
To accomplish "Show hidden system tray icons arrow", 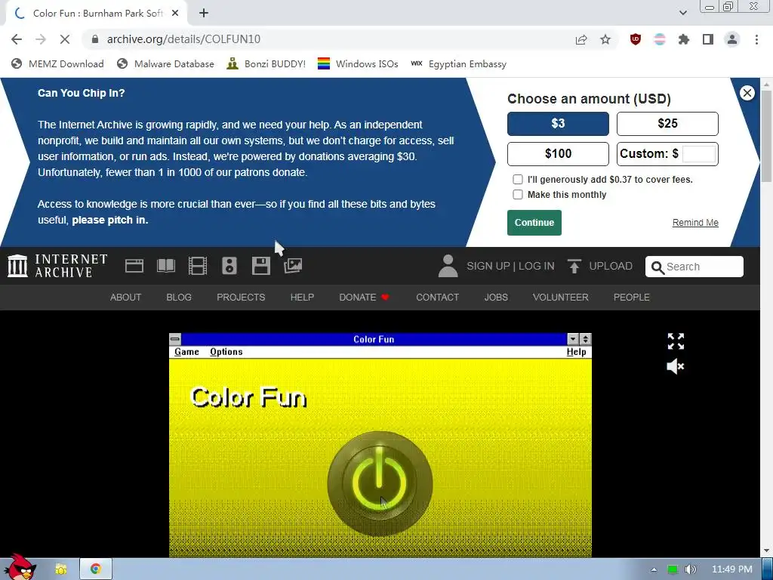I will coord(654,569).
